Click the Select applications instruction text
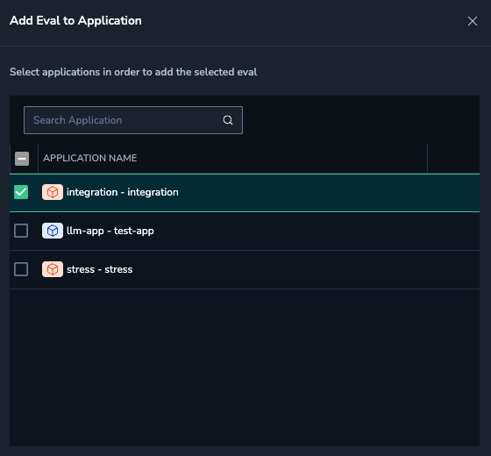The image size is (491, 456). click(x=133, y=72)
